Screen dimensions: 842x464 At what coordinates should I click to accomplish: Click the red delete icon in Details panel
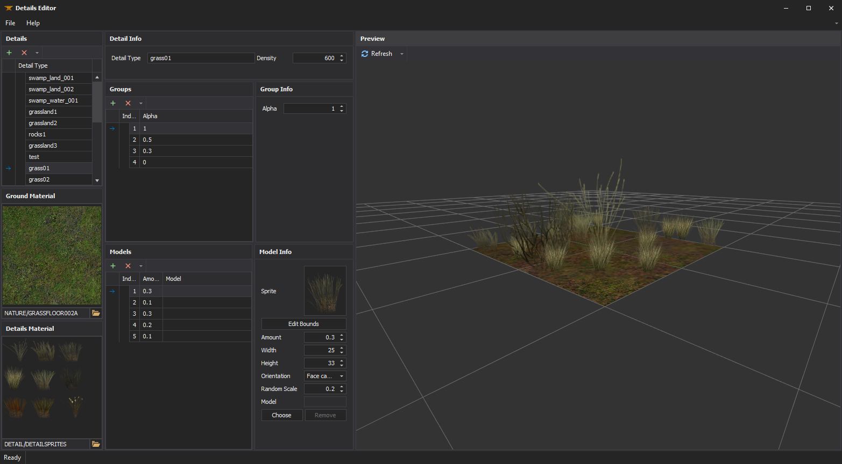click(x=24, y=53)
